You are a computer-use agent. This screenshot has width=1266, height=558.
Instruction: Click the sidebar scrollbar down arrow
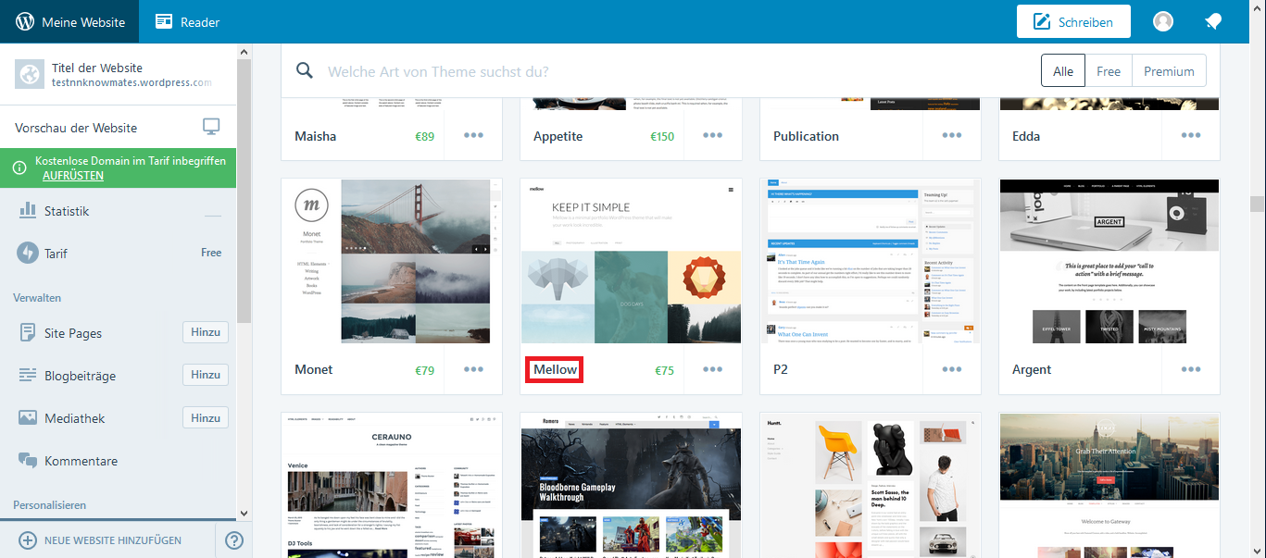click(244, 513)
